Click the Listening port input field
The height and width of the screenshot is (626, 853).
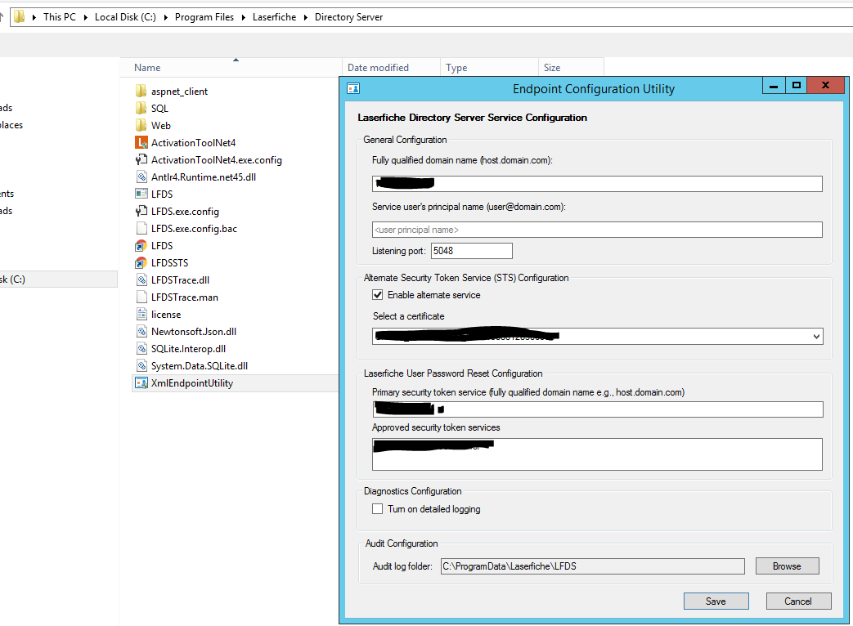(x=472, y=251)
